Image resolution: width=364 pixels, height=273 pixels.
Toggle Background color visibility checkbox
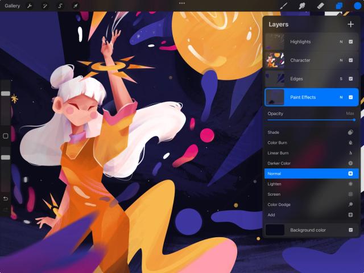(350, 230)
